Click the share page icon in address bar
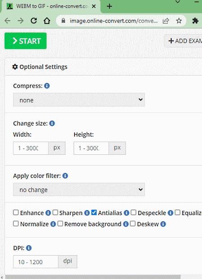The width and height of the screenshot is (202, 279). [x=166, y=21]
